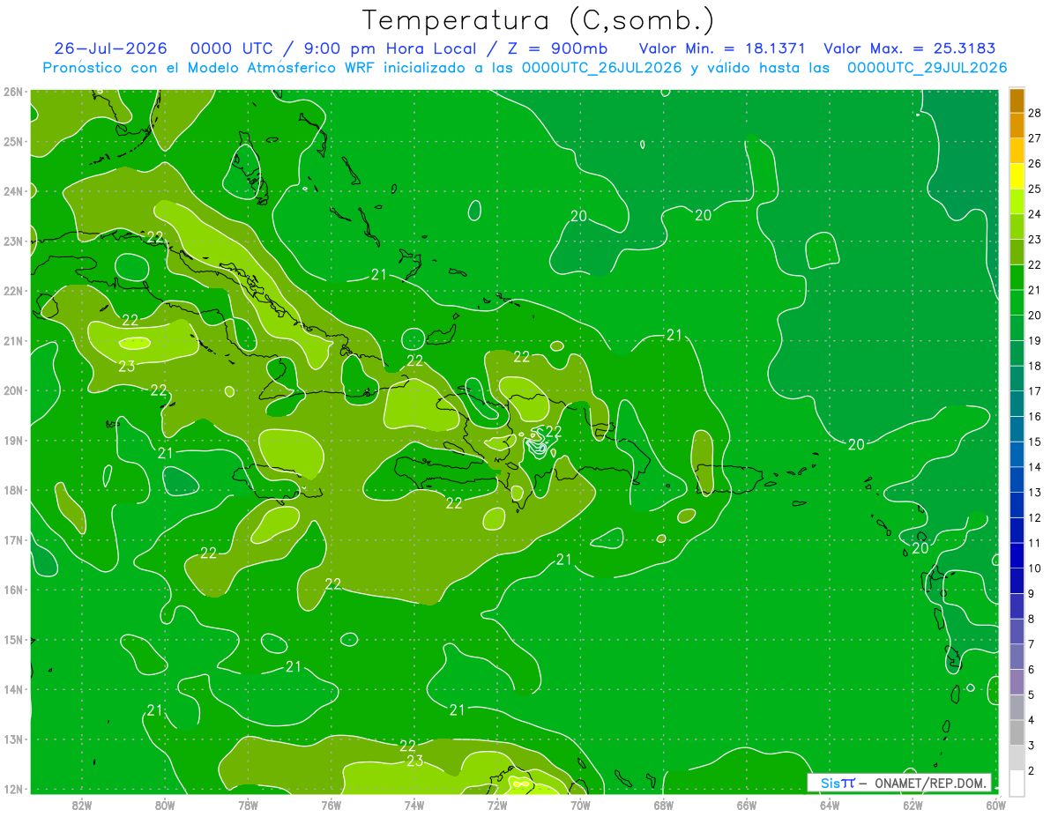Click the legend scale value 3
The image size is (1058, 817).
(1031, 746)
